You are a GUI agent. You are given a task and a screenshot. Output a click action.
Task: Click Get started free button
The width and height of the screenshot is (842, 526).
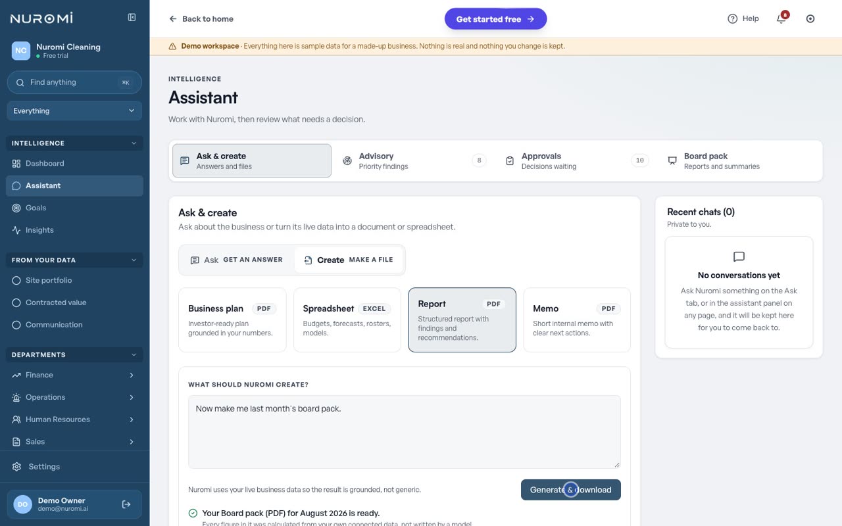pyautogui.click(x=495, y=19)
